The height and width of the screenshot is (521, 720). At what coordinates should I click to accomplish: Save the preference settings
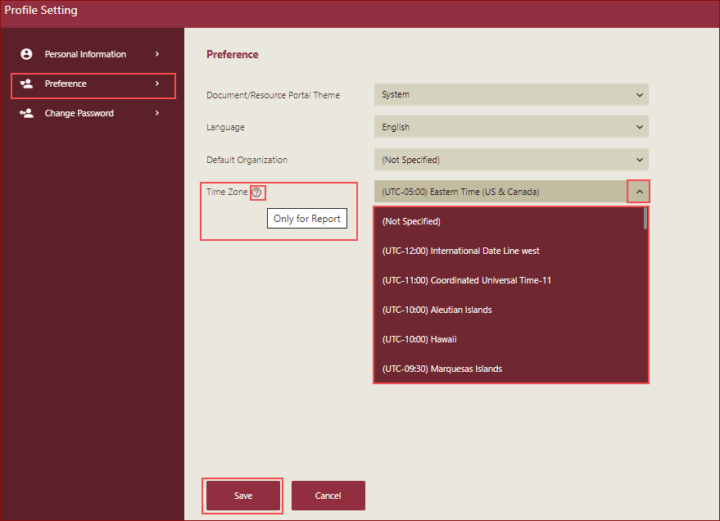[243, 496]
